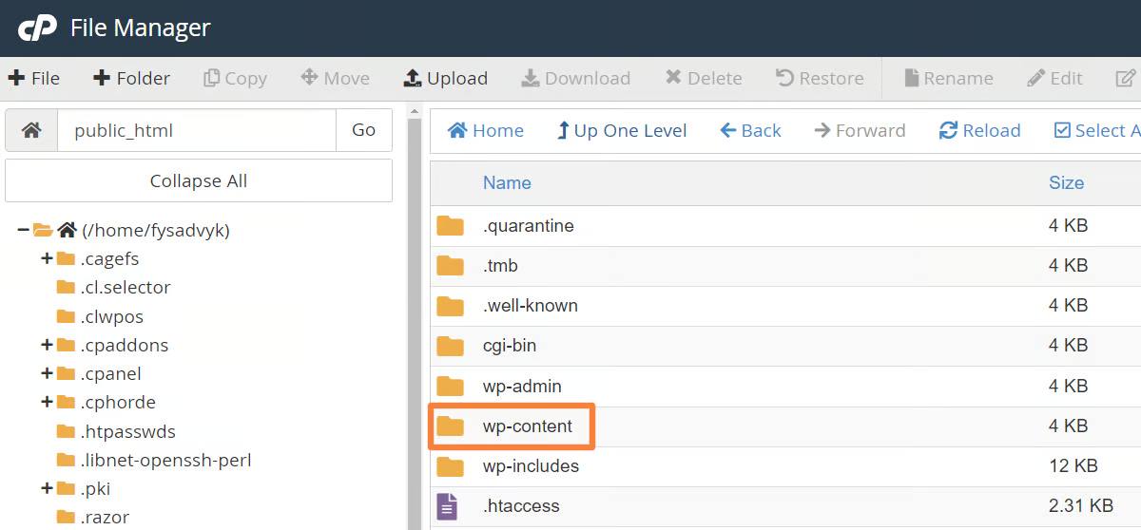The image size is (1141, 530).
Task: Open the Upload toolbar button
Action: coord(446,78)
